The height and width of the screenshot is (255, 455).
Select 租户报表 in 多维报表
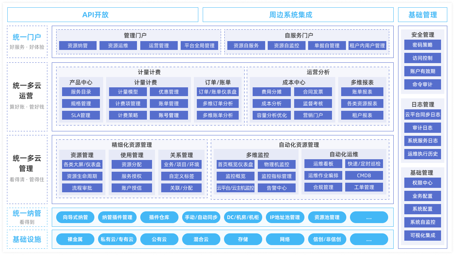pos(362,115)
